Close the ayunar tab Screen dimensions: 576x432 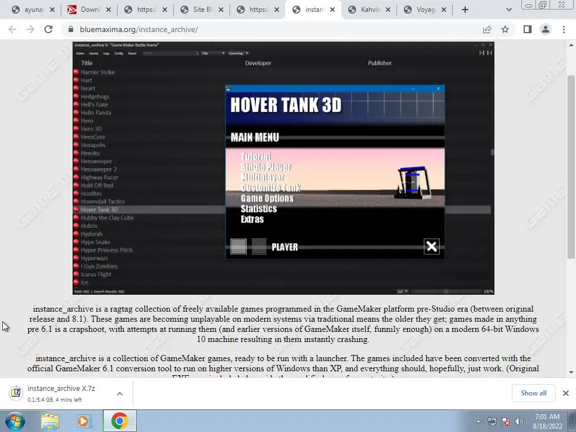(x=52, y=10)
